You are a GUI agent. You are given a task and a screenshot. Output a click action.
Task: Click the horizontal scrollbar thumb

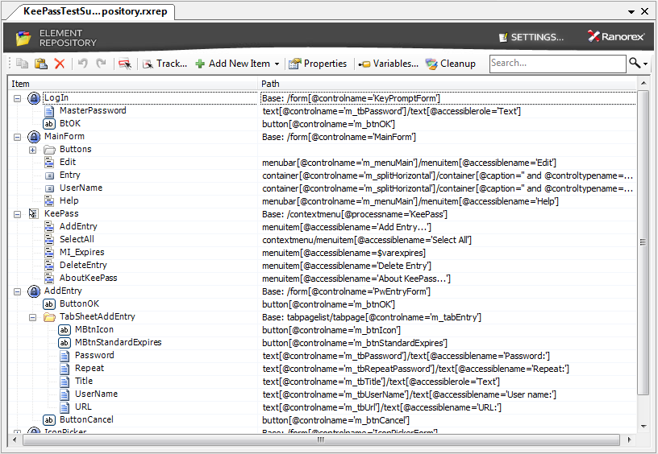[x=321, y=440]
